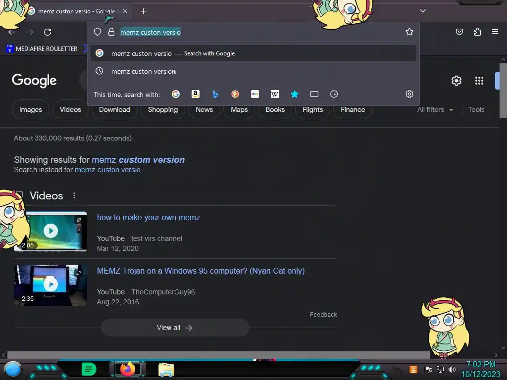The image size is (507, 380).
Task: Search bookmarks using the star icon
Action: 294,94
